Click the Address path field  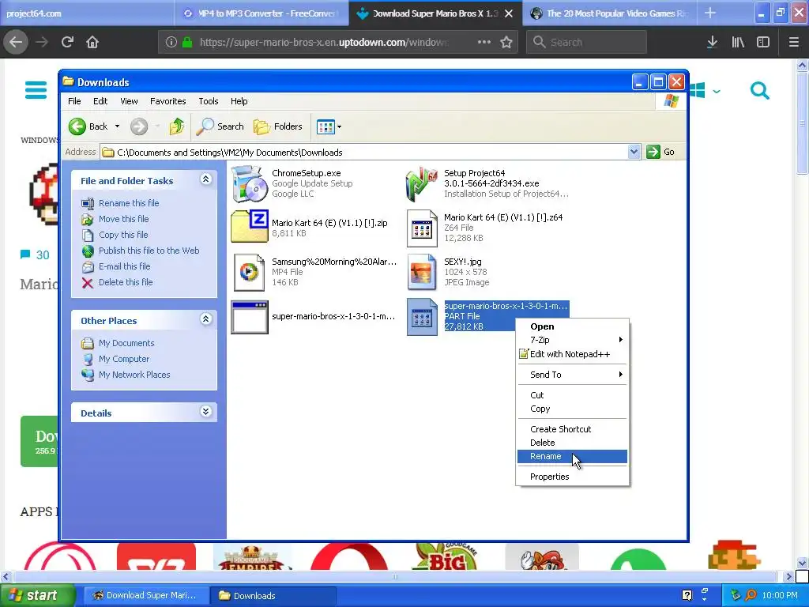click(363, 153)
